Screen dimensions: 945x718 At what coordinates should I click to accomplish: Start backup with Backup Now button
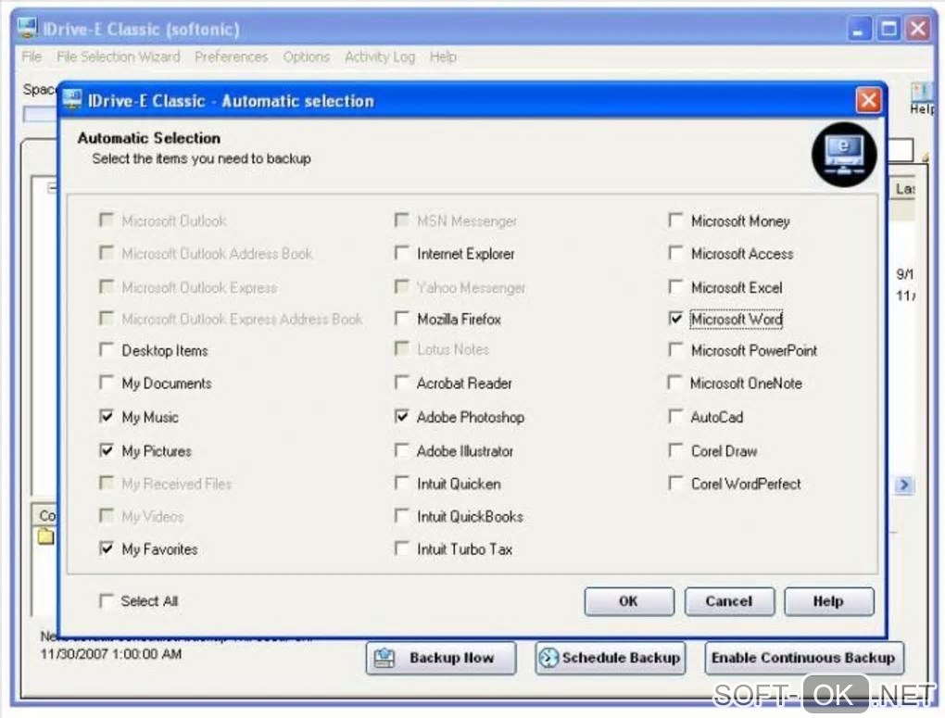441,658
